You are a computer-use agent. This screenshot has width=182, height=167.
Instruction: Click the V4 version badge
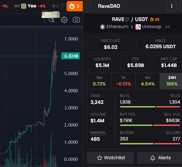[x=167, y=27]
